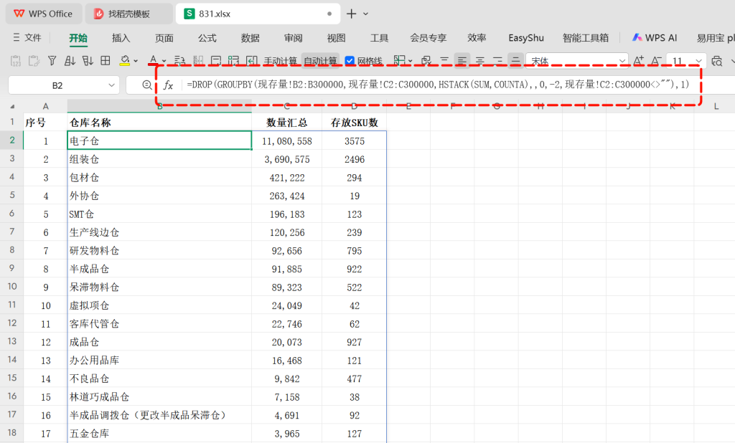
Task: Click the increase font size A+ icon
Action: point(639,61)
